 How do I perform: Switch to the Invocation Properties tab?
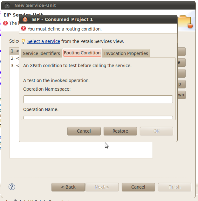tap(126, 53)
